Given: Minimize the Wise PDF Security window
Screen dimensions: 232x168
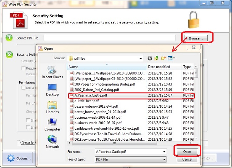Looking at the screenshot, I should click(204, 3).
